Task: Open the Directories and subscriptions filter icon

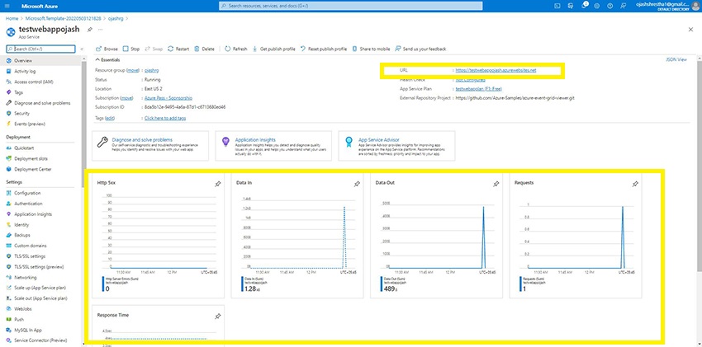Action: tap(571, 6)
